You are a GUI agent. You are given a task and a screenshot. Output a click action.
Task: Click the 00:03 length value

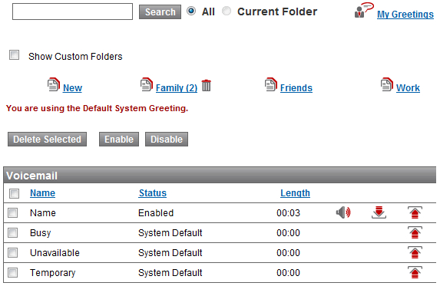[288, 213]
